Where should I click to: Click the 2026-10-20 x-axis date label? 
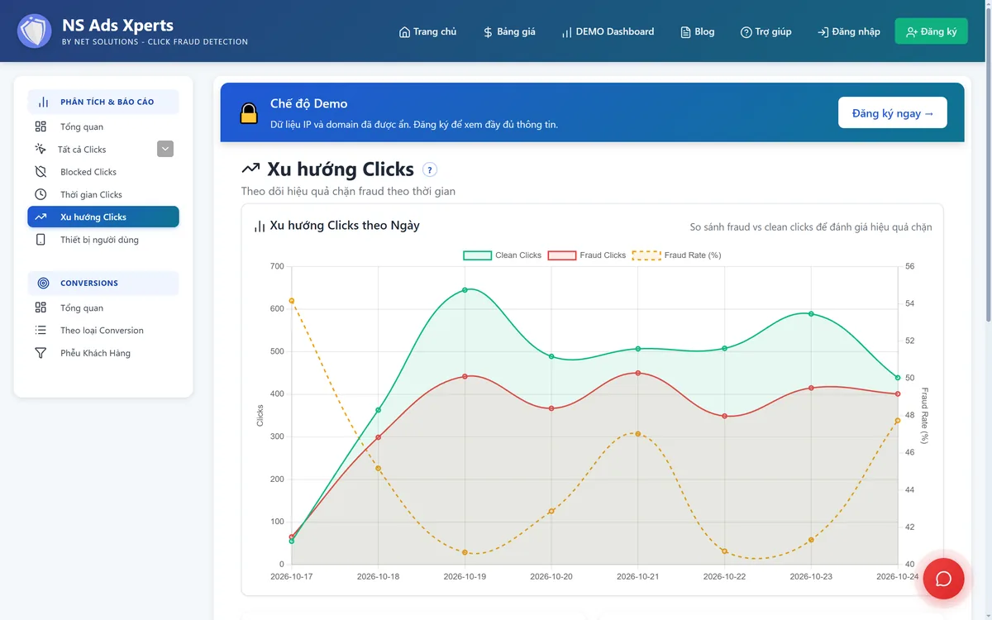pyautogui.click(x=551, y=576)
